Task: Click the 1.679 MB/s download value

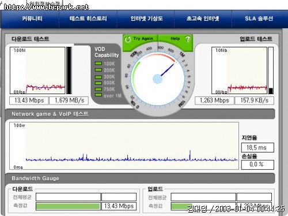Action: click(69, 100)
